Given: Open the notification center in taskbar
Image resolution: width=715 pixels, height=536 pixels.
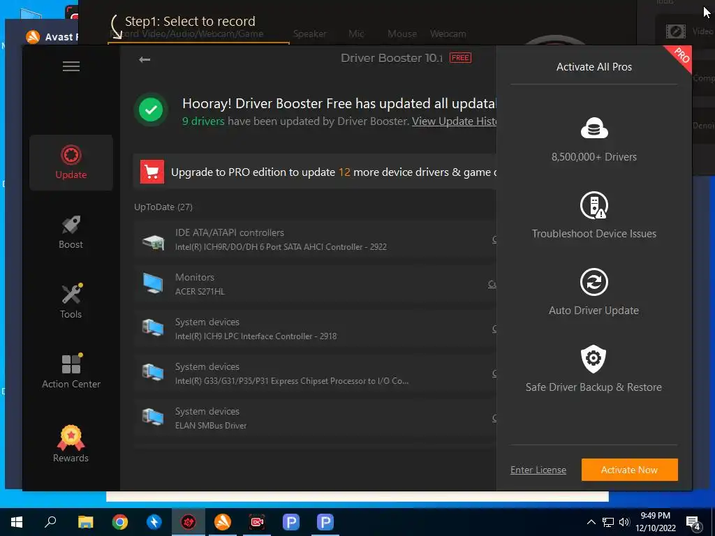Looking at the screenshot, I should [x=693, y=523].
